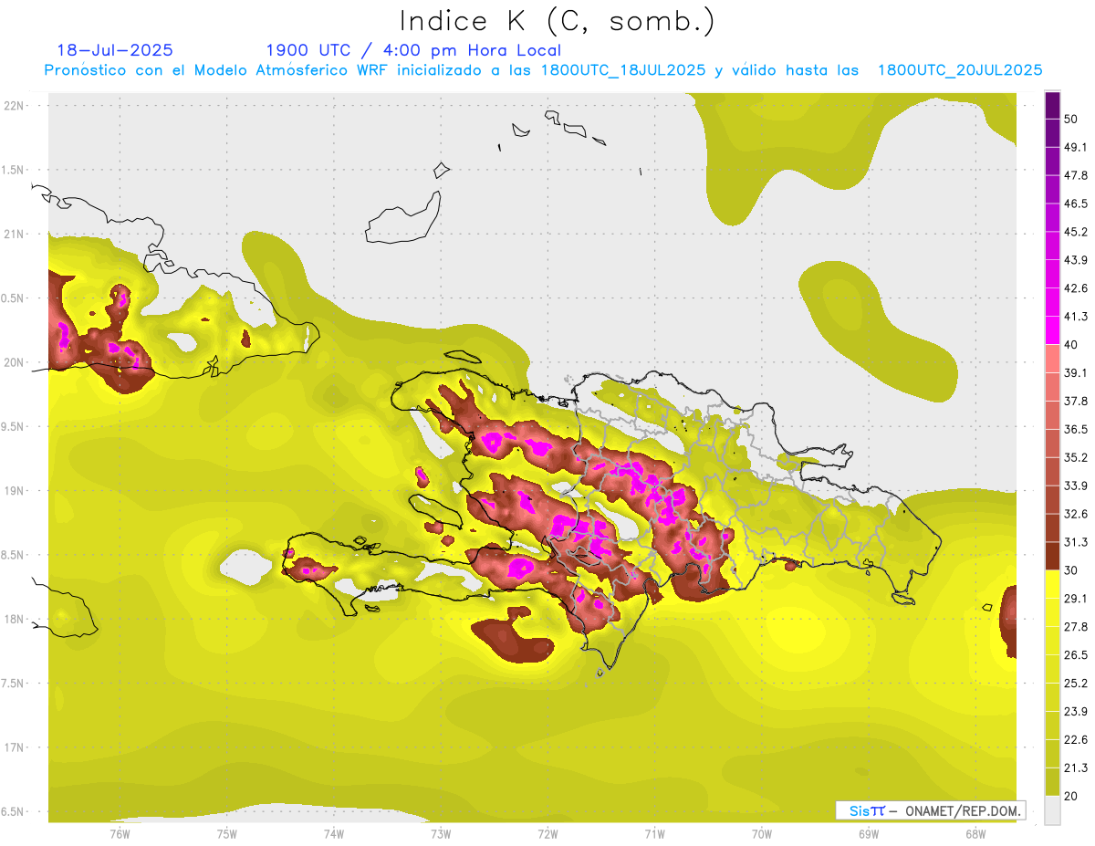The width and height of the screenshot is (1095, 846).
Task: Pick the bright yellow swatch between 29.1 and 30
Action: [x=1052, y=584]
